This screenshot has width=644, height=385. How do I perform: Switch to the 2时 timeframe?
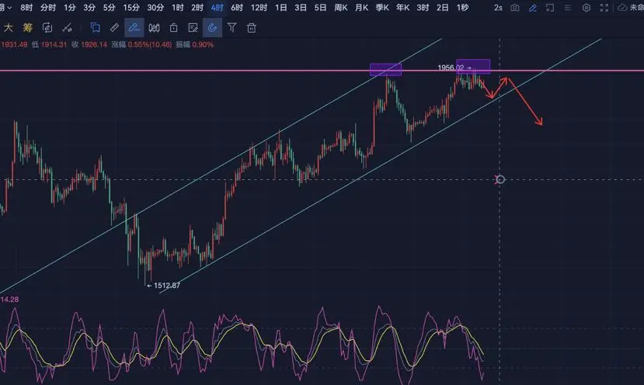pyautogui.click(x=197, y=8)
